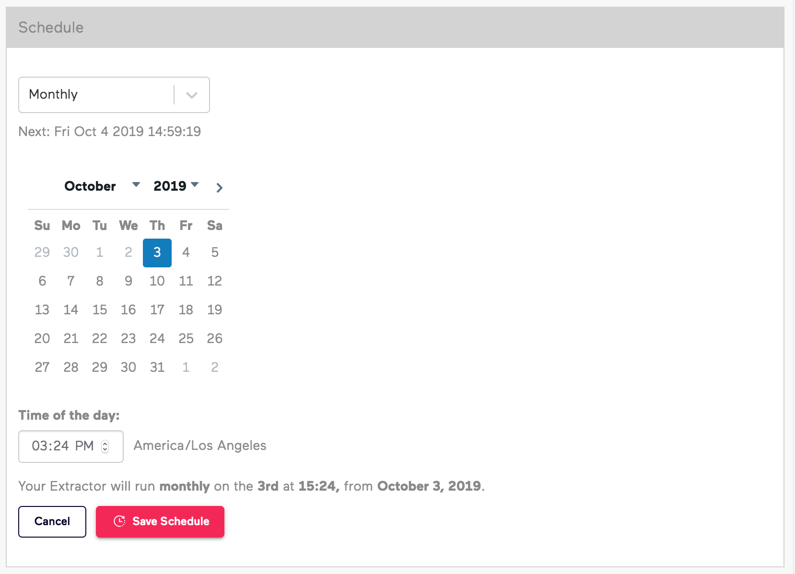Open the 2019 year dropdown
The height and width of the screenshot is (574, 795).
195,185
